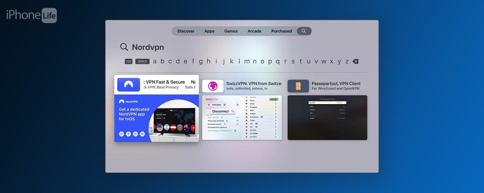The image size is (484, 193).
Task: Select letter v on keyboard
Action: pos(316,62)
